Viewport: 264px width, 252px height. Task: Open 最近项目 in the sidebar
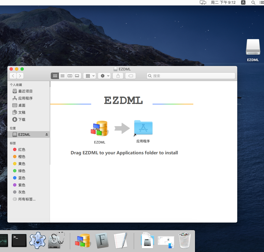[x=29, y=91]
